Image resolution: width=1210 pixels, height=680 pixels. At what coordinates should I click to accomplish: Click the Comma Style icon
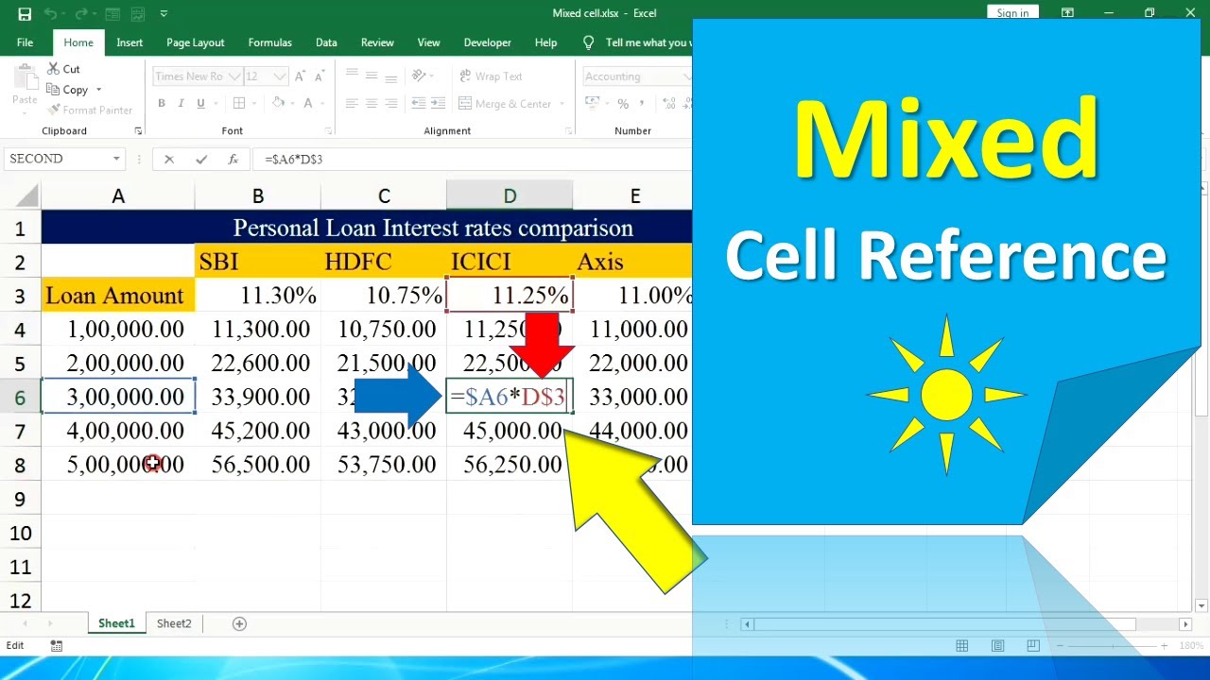pos(644,104)
